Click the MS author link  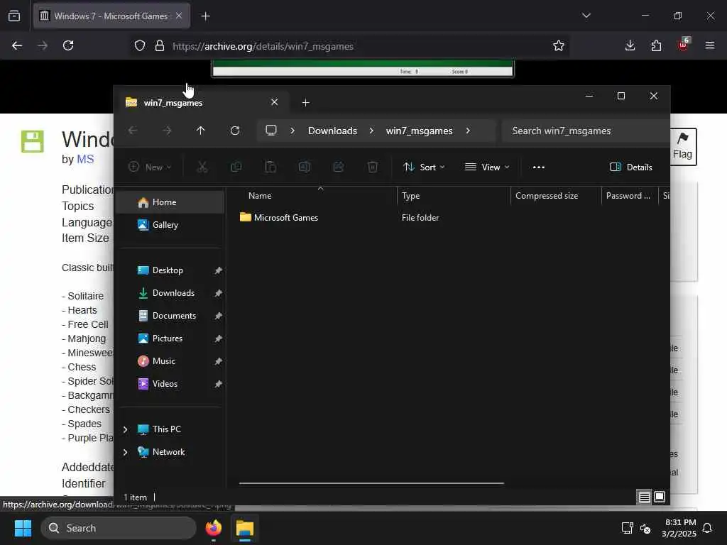pyautogui.click(x=85, y=160)
